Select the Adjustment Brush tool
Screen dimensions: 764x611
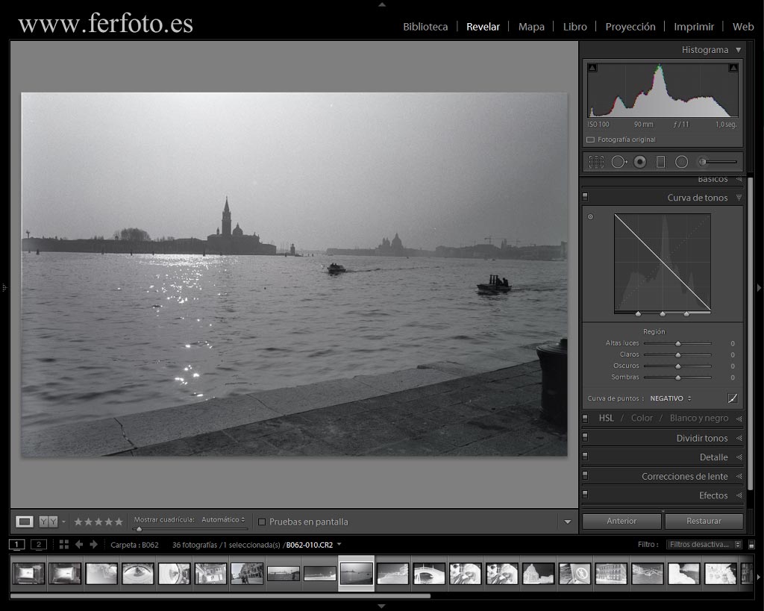[x=717, y=162]
